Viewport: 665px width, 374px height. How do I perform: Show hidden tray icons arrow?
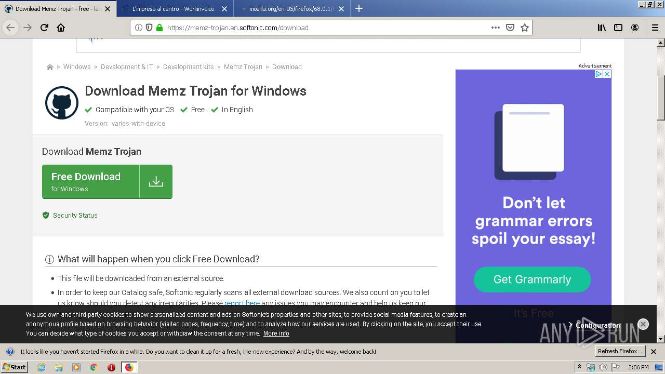(x=579, y=367)
